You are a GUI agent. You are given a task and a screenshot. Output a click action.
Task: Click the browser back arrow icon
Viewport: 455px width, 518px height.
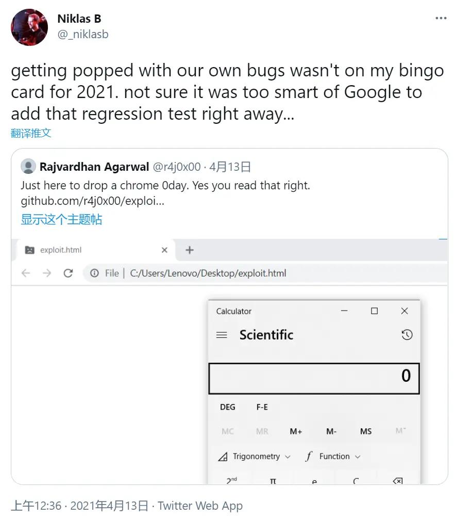[x=26, y=273]
